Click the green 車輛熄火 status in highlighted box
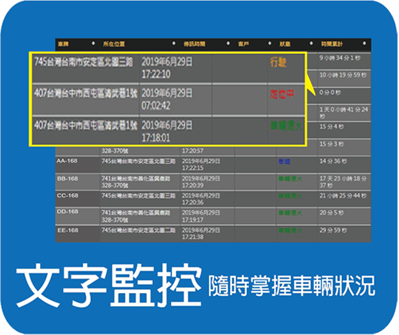The image size is (399, 335). click(x=286, y=126)
